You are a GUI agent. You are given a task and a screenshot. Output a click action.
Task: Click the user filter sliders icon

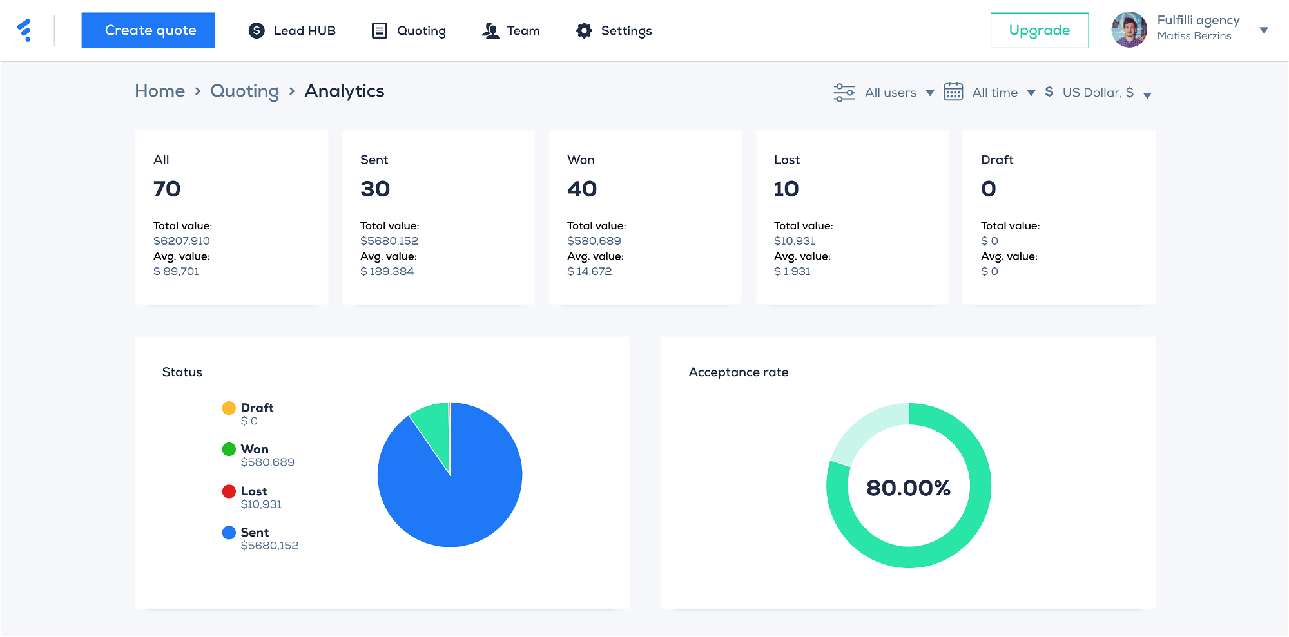(844, 93)
